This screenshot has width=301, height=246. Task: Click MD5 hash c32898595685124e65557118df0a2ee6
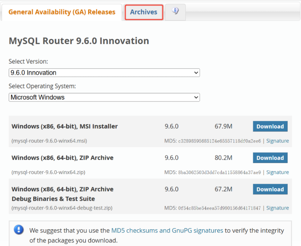click(x=220, y=141)
